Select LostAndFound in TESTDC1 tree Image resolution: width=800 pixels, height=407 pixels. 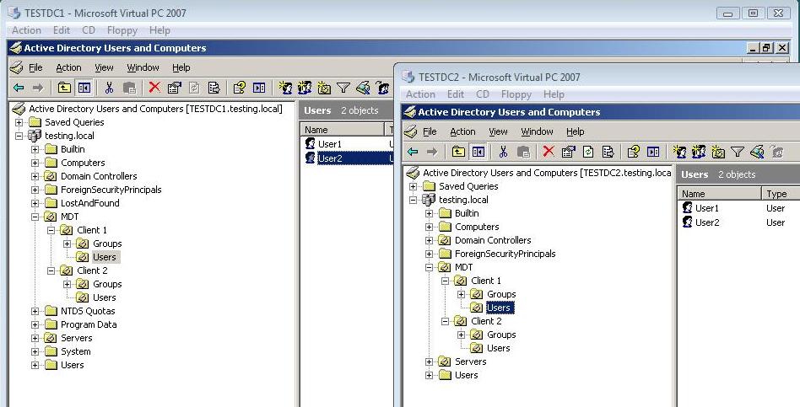point(89,203)
